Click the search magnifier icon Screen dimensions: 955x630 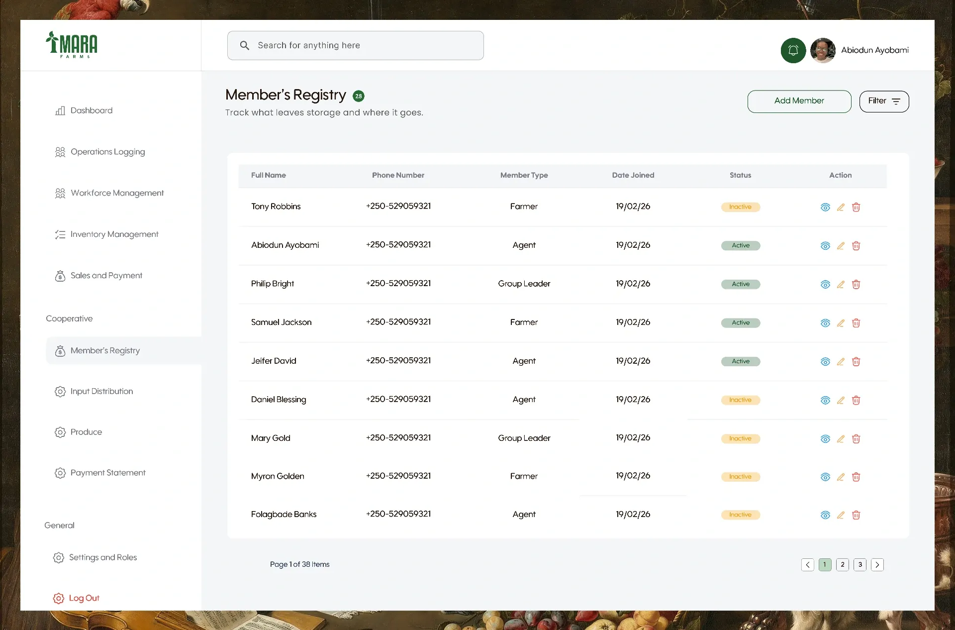(x=244, y=45)
